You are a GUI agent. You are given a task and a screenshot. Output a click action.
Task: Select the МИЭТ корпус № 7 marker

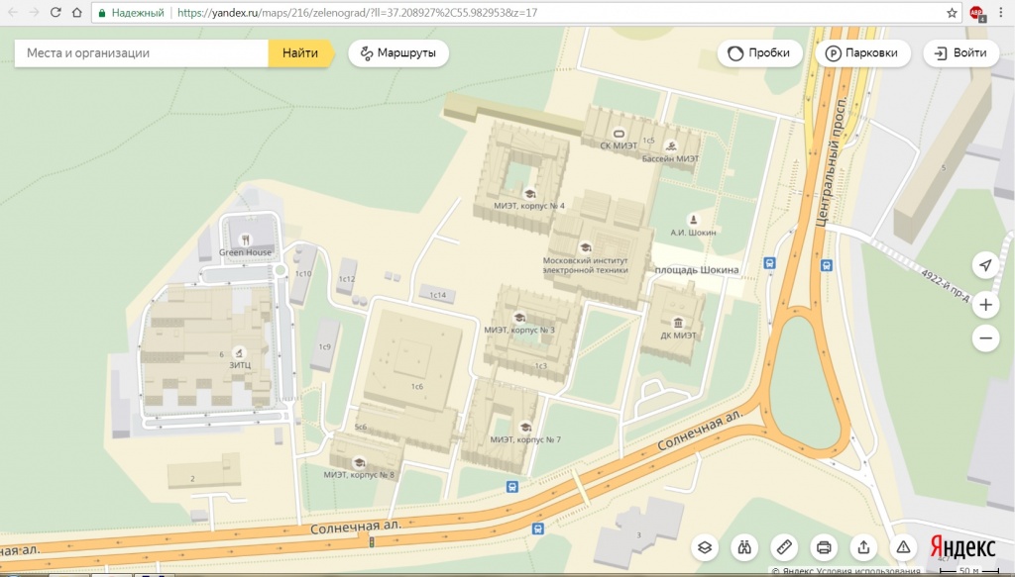[525, 428]
